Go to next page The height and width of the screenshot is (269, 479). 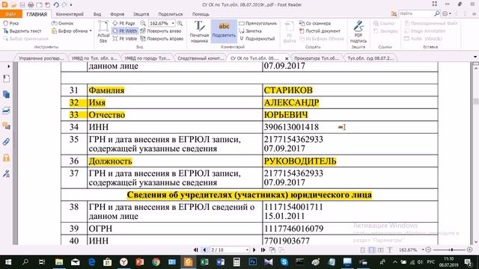[254, 250]
